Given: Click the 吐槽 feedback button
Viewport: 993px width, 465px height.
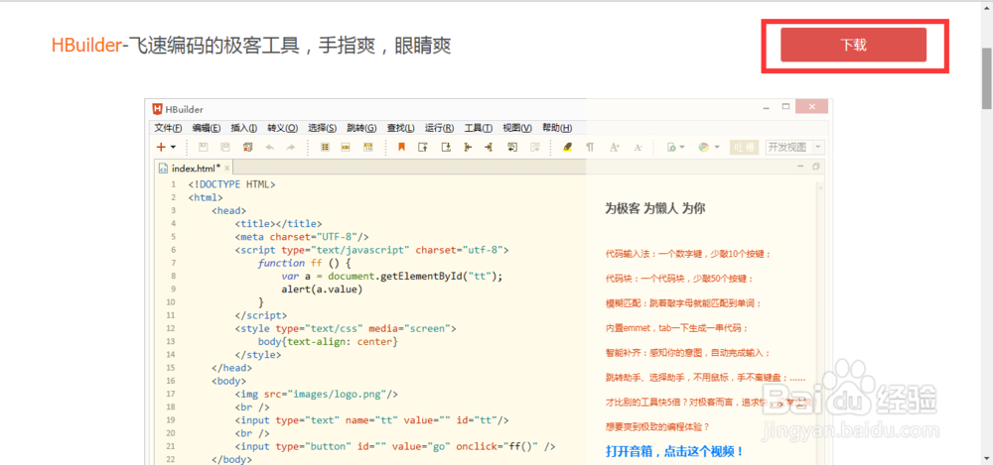Looking at the screenshot, I should tap(744, 147).
